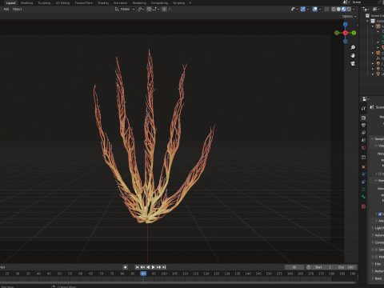Open the snapping options dropdown
384x288 pixels.
coord(156,9)
